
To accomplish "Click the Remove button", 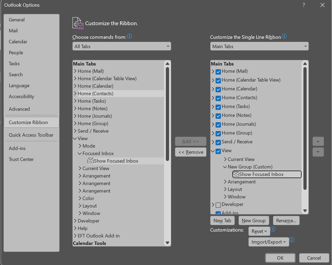I will (191, 152).
